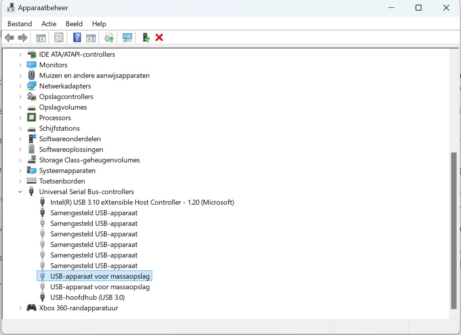This screenshot has height=335, width=461.
Task: Expand the Netwerkadapters category
Action: click(x=20, y=86)
